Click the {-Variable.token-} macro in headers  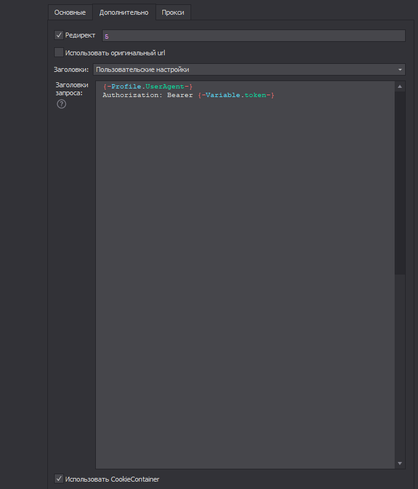235,95
